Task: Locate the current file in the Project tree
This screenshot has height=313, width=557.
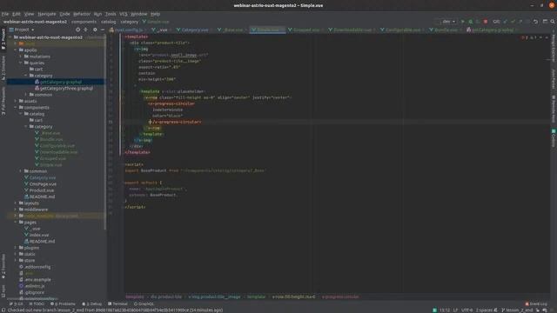Action: 77,30
